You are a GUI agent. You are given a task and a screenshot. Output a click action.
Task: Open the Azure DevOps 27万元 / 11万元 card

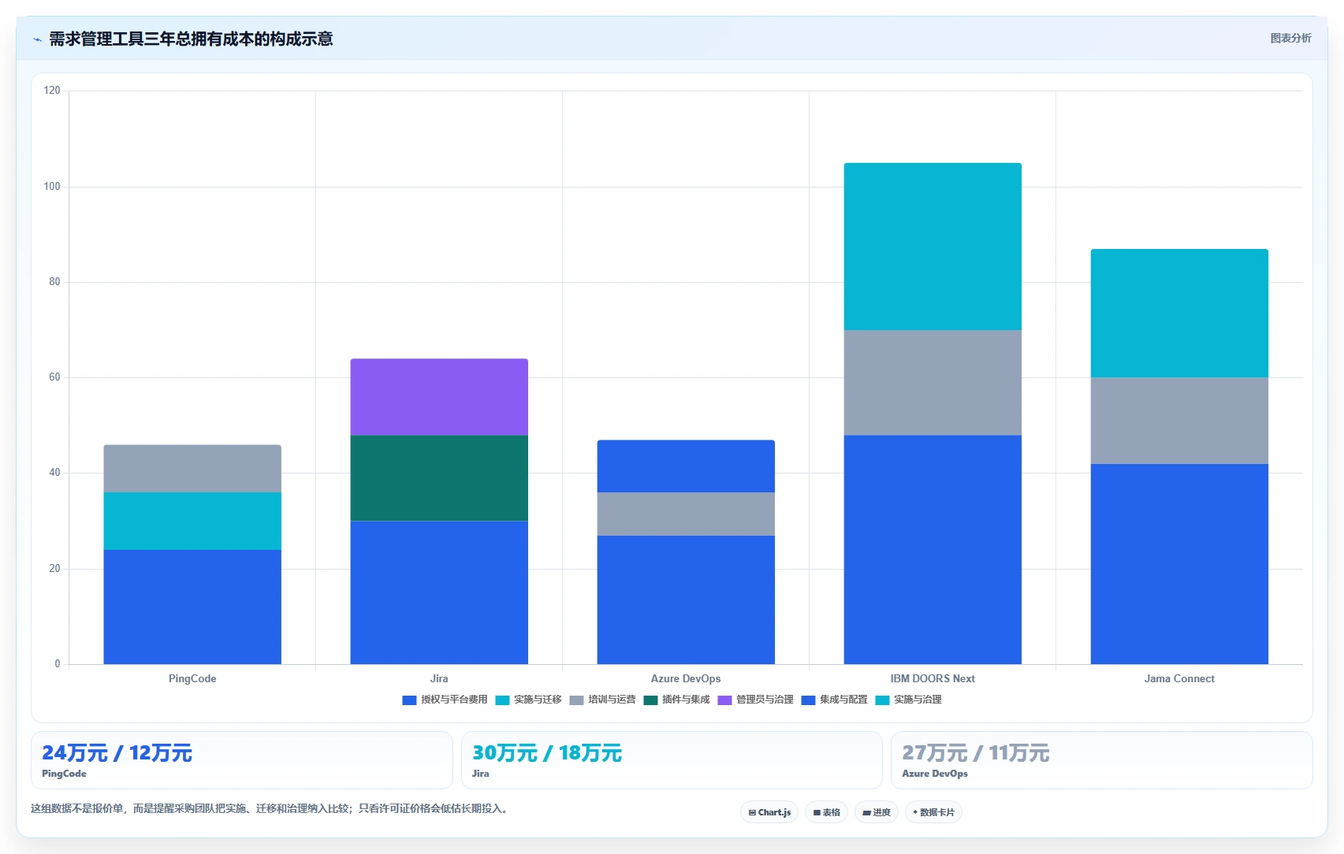coord(1101,760)
